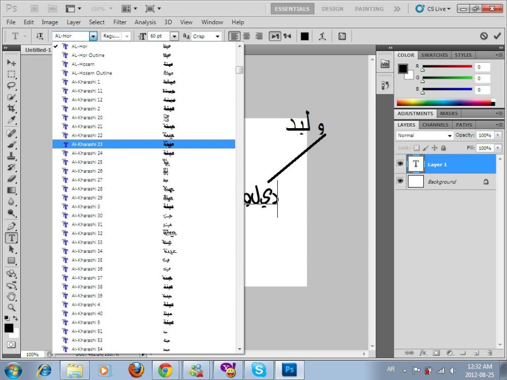
Task: Open the Filter menu
Action: [120, 22]
